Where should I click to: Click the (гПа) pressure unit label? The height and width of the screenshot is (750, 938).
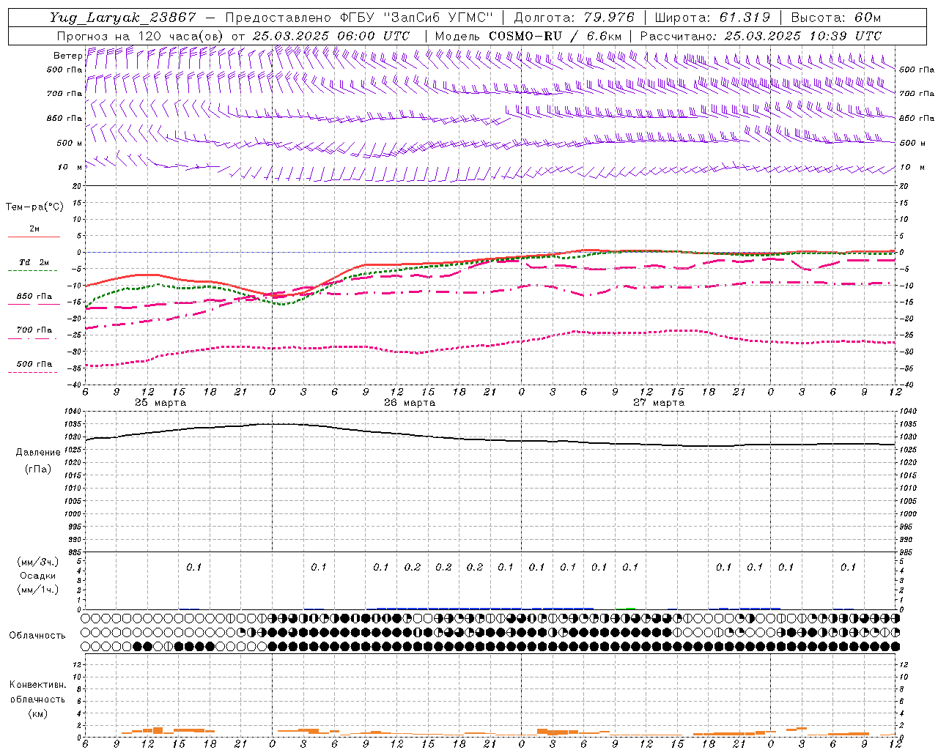39,469
